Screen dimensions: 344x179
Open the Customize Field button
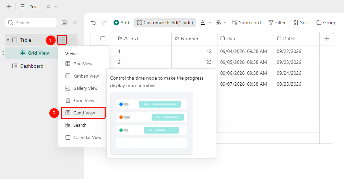click(165, 23)
